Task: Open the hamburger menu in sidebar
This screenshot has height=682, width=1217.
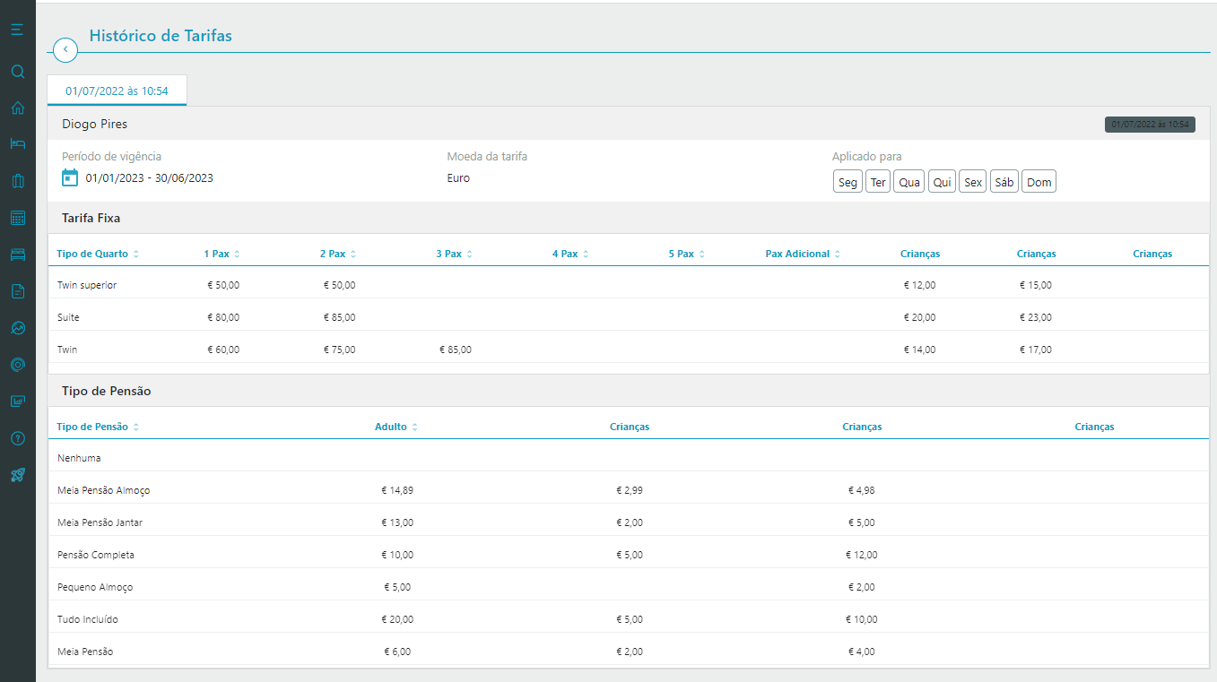Action: pos(17,30)
